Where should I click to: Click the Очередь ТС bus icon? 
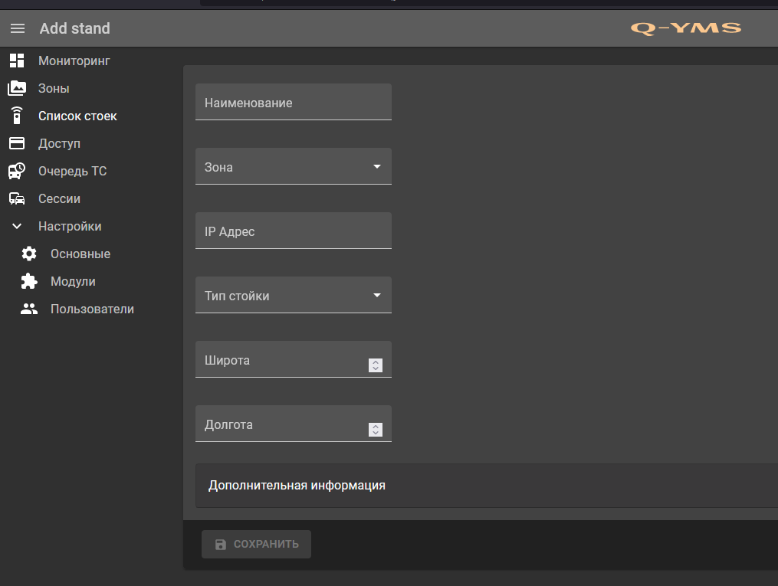pos(17,171)
